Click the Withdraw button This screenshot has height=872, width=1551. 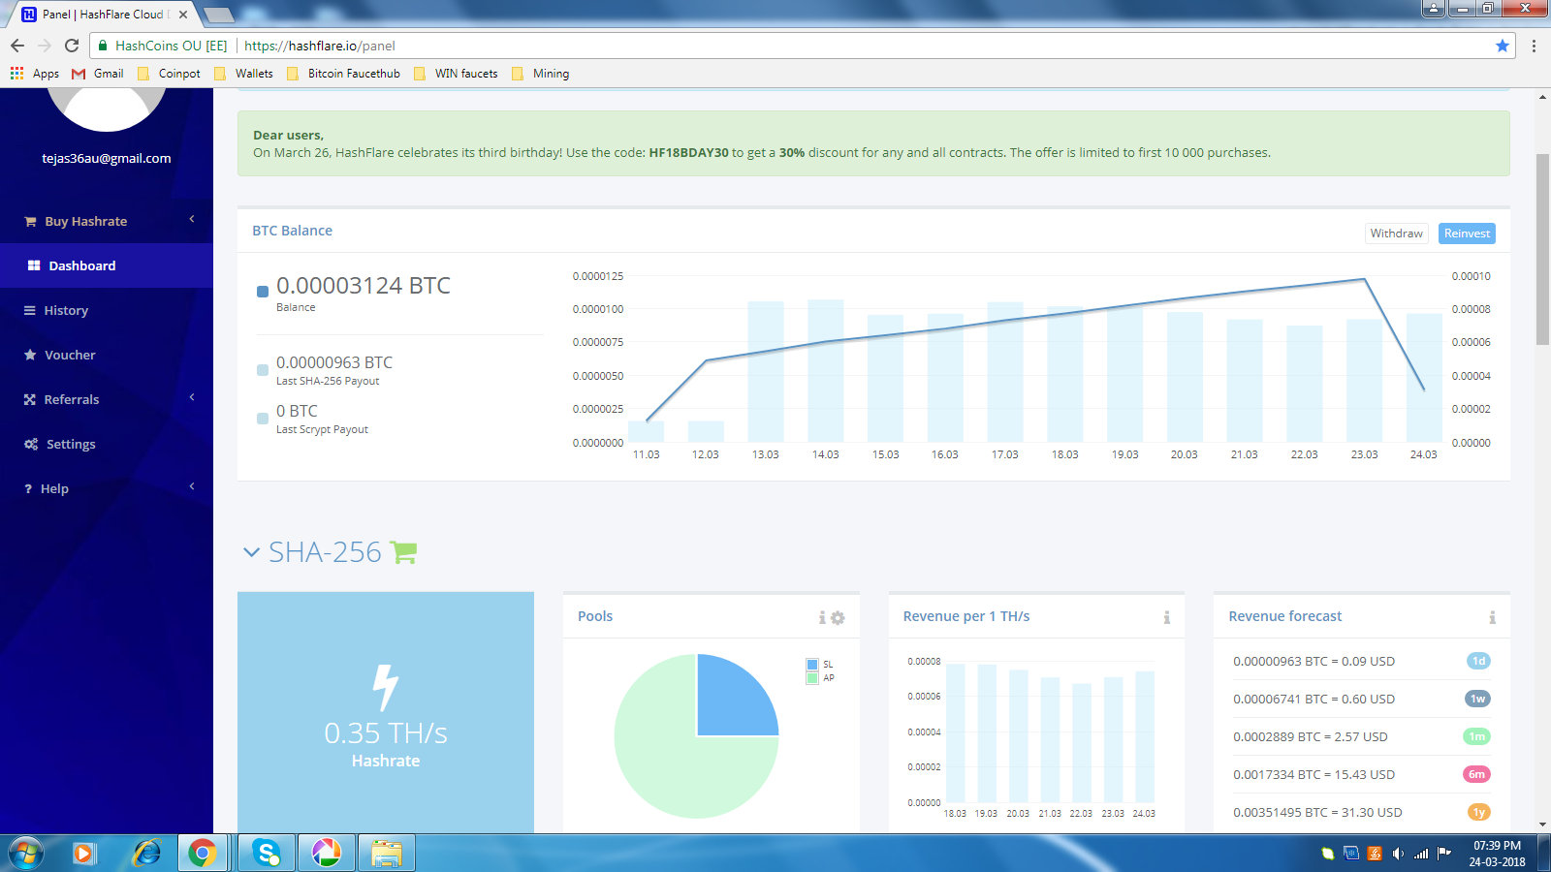1396,234
